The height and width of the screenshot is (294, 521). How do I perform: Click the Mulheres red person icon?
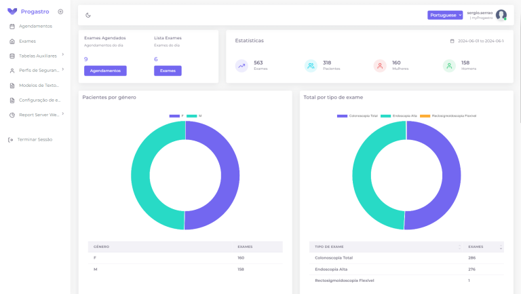click(380, 66)
